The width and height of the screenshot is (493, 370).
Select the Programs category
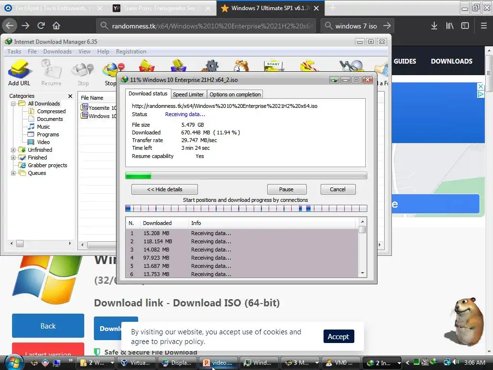48,134
